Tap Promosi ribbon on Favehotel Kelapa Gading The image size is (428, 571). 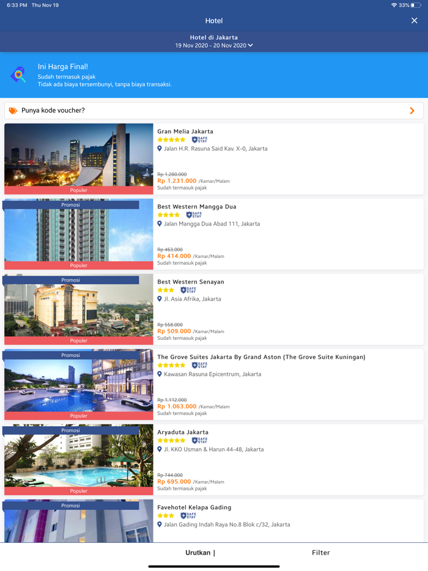click(x=71, y=506)
